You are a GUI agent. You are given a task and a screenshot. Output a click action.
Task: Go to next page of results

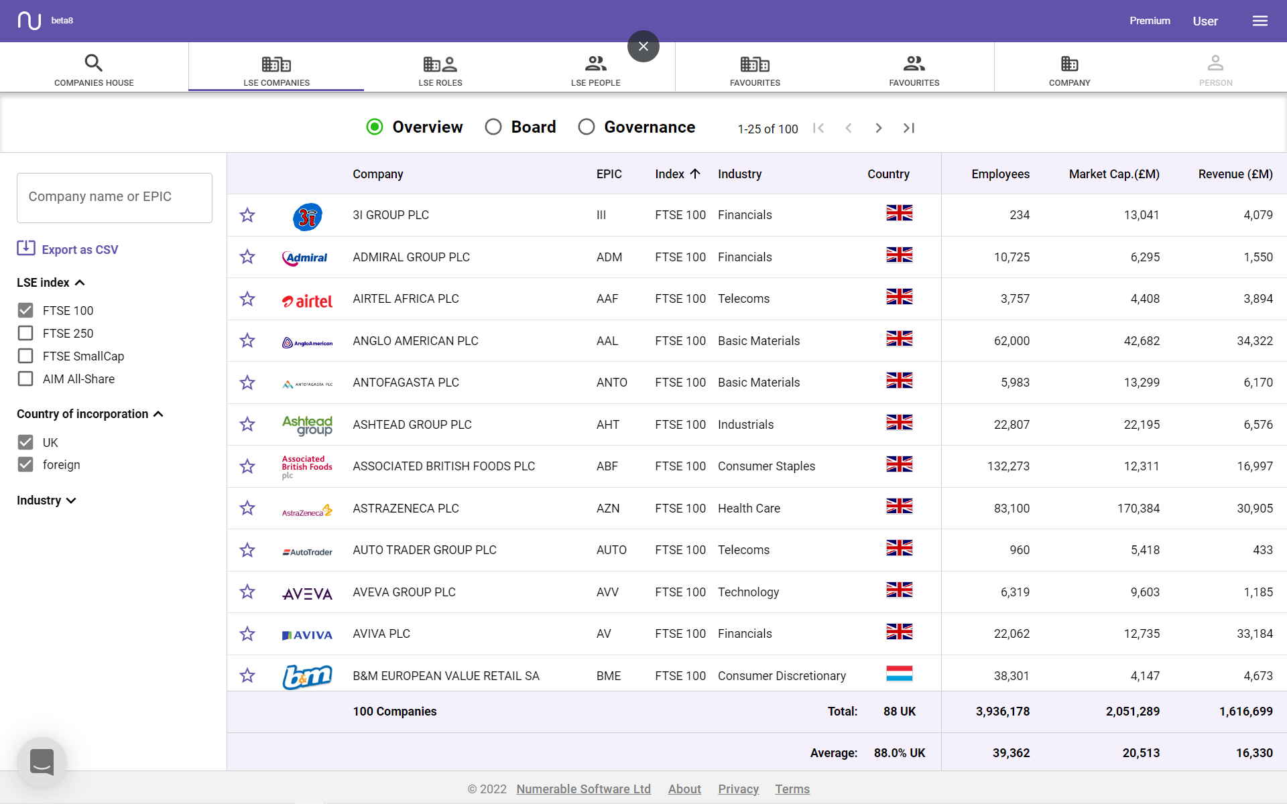pyautogui.click(x=879, y=128)
